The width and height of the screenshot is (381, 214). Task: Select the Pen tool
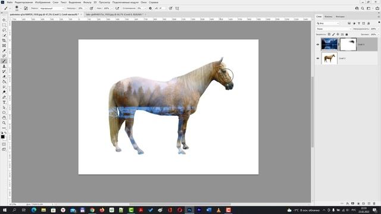4,97
